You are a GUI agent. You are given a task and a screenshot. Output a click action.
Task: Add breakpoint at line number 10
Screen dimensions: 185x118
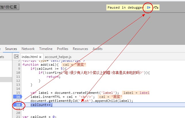18,73
